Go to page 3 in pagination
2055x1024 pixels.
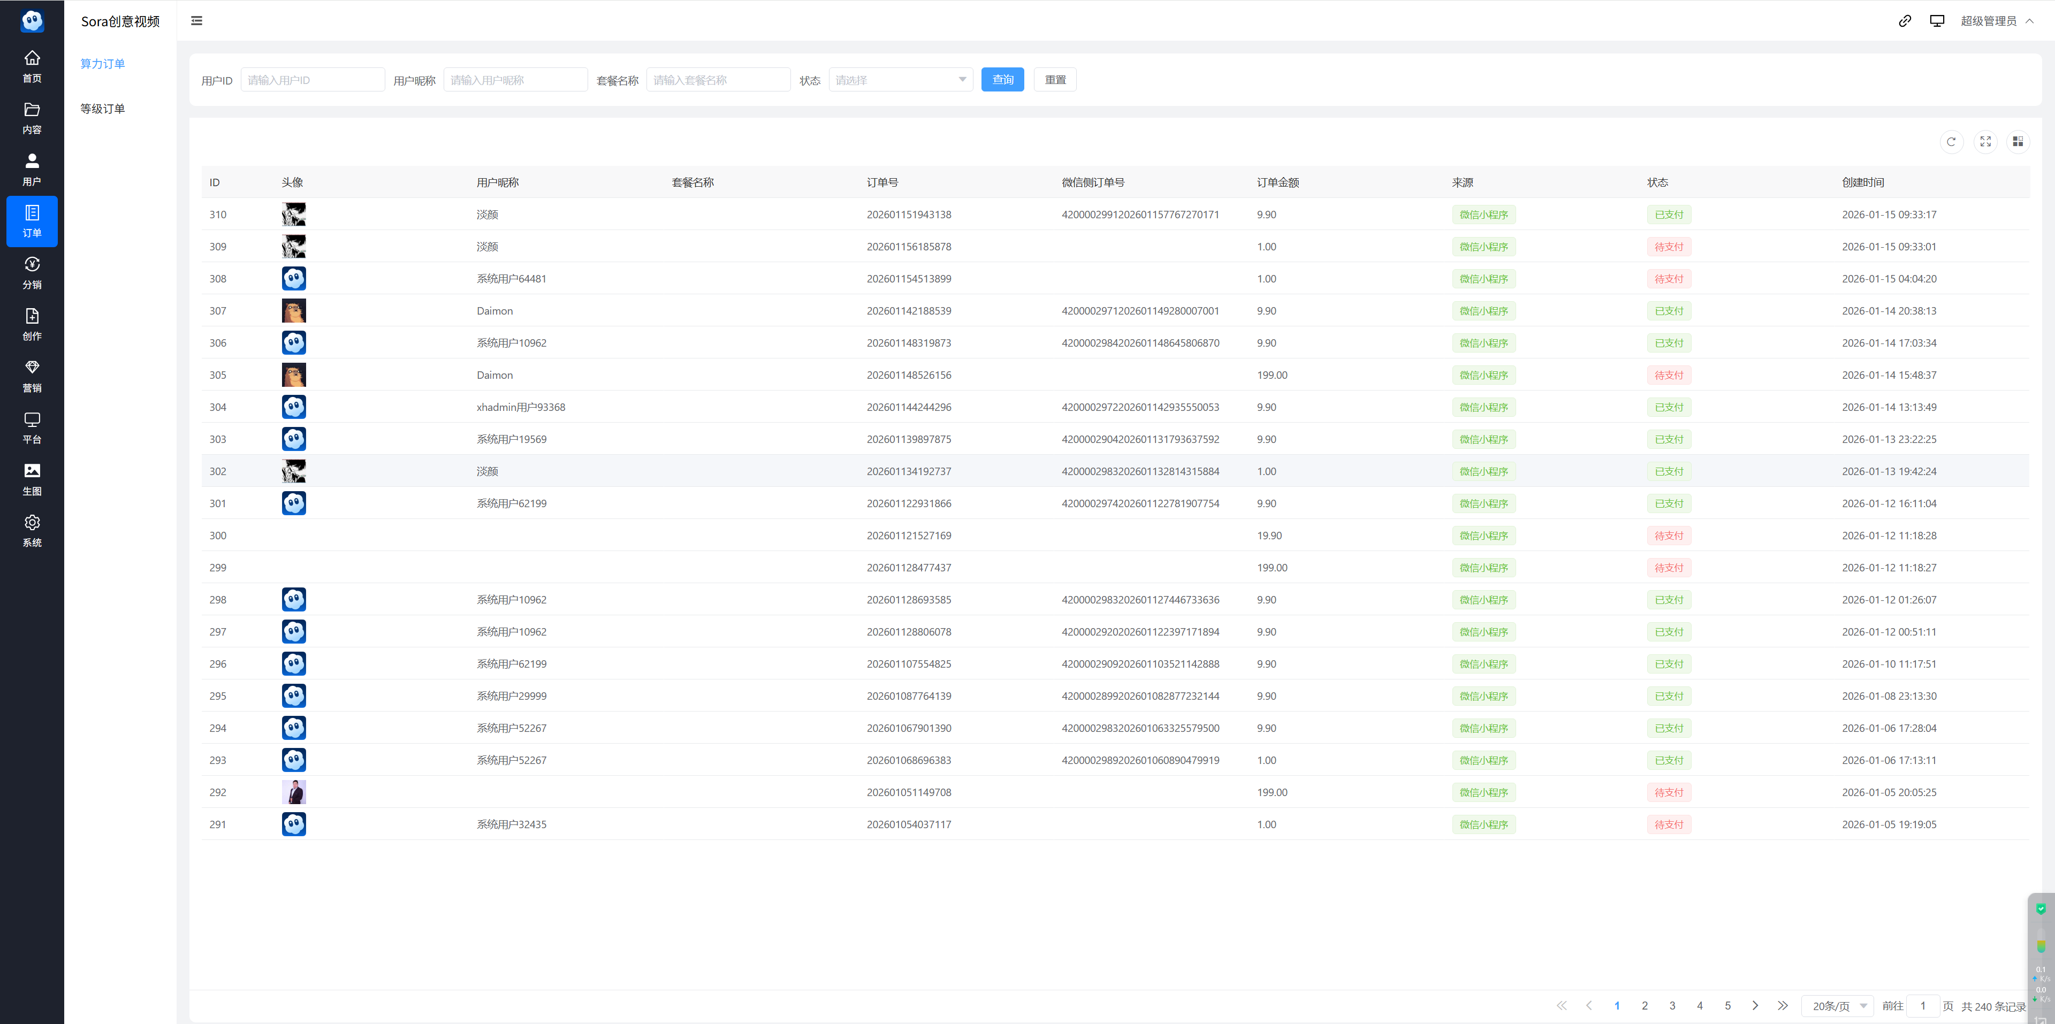(x=1672, y=1006)
